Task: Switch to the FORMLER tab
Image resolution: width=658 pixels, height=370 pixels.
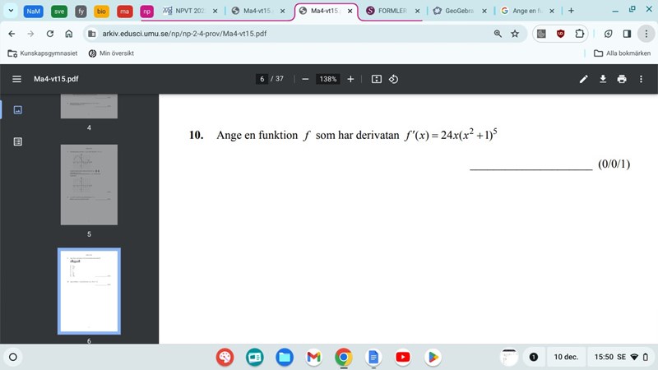Action: coord(392,11)
